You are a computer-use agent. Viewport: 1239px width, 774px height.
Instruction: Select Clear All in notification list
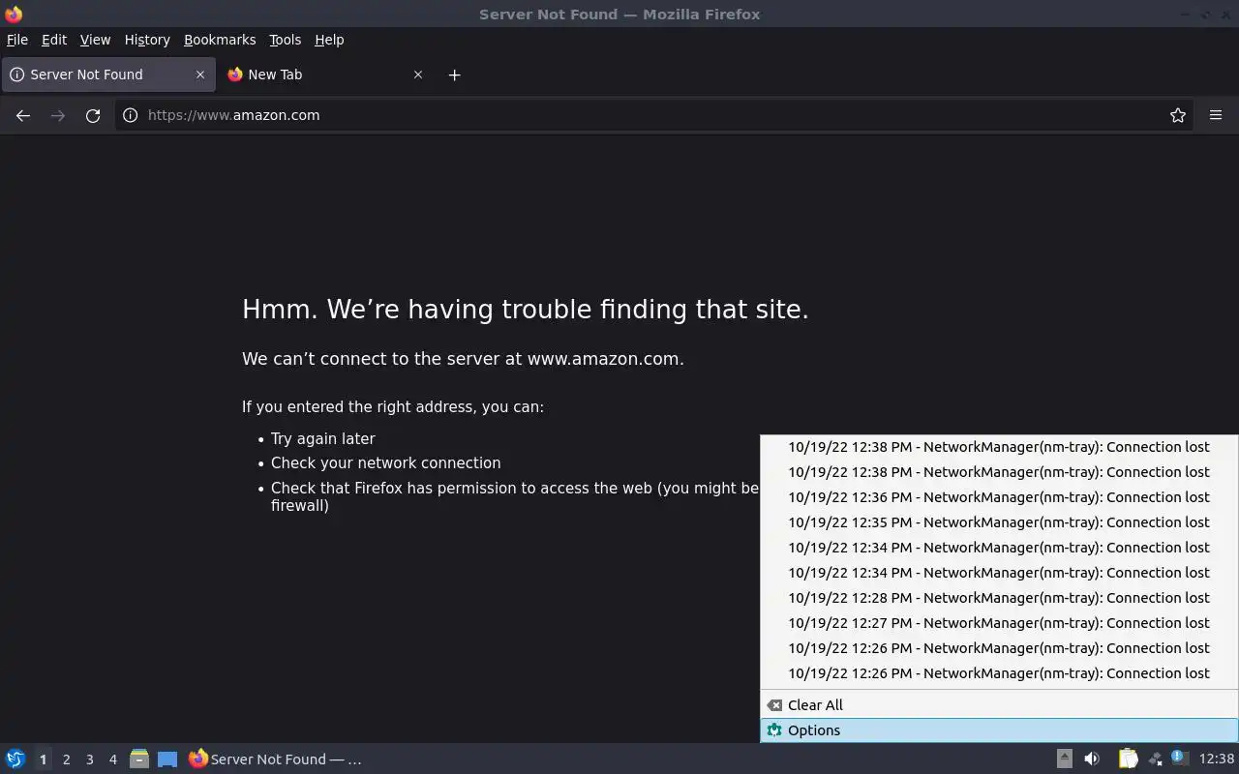click(999, 705)
